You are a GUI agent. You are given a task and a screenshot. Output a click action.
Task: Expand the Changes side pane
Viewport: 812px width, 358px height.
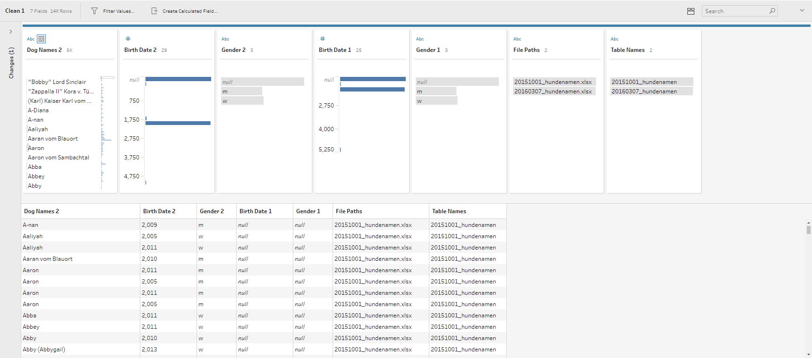coord(10,32)
